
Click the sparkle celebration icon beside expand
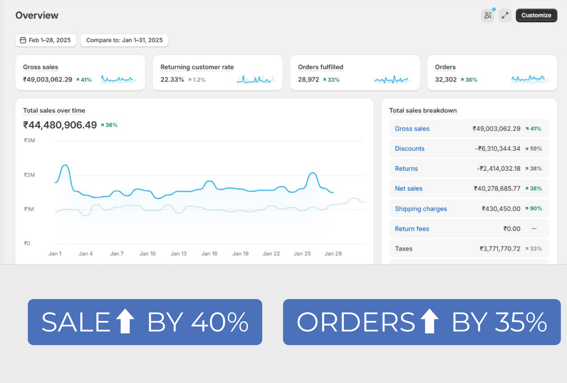point(488,15)
